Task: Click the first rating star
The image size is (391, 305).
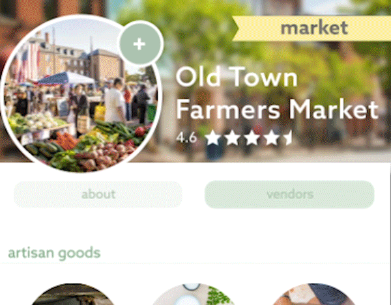Action: click(212, 138)
